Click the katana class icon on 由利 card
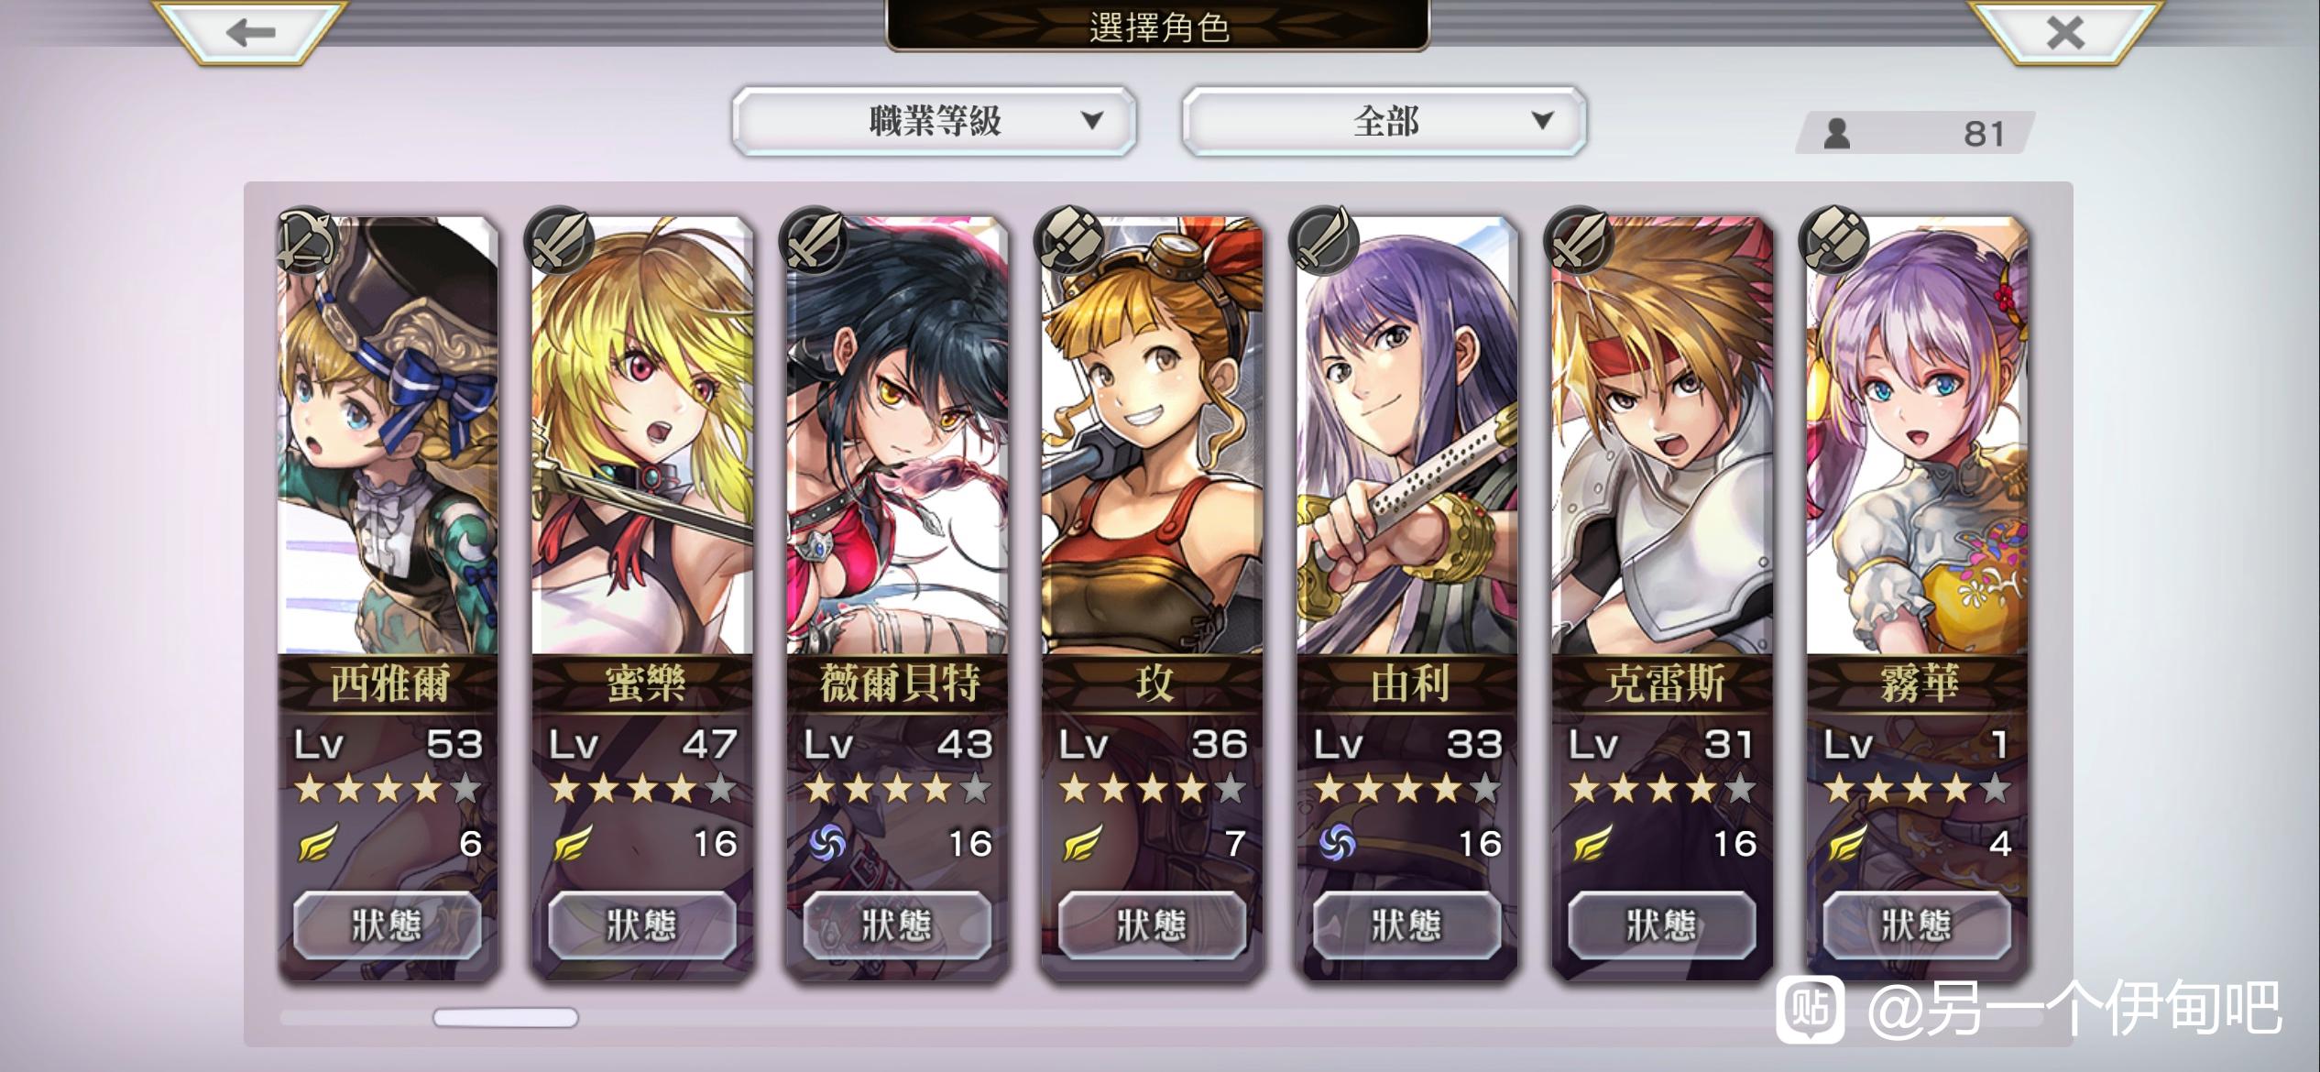This screenshot has height=1072, width=2320. pos(1324,240)
